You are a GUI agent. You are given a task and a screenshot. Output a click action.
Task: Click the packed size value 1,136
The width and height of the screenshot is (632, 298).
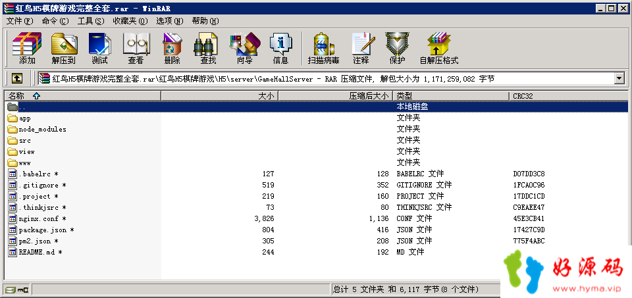[x=379, y=218]
